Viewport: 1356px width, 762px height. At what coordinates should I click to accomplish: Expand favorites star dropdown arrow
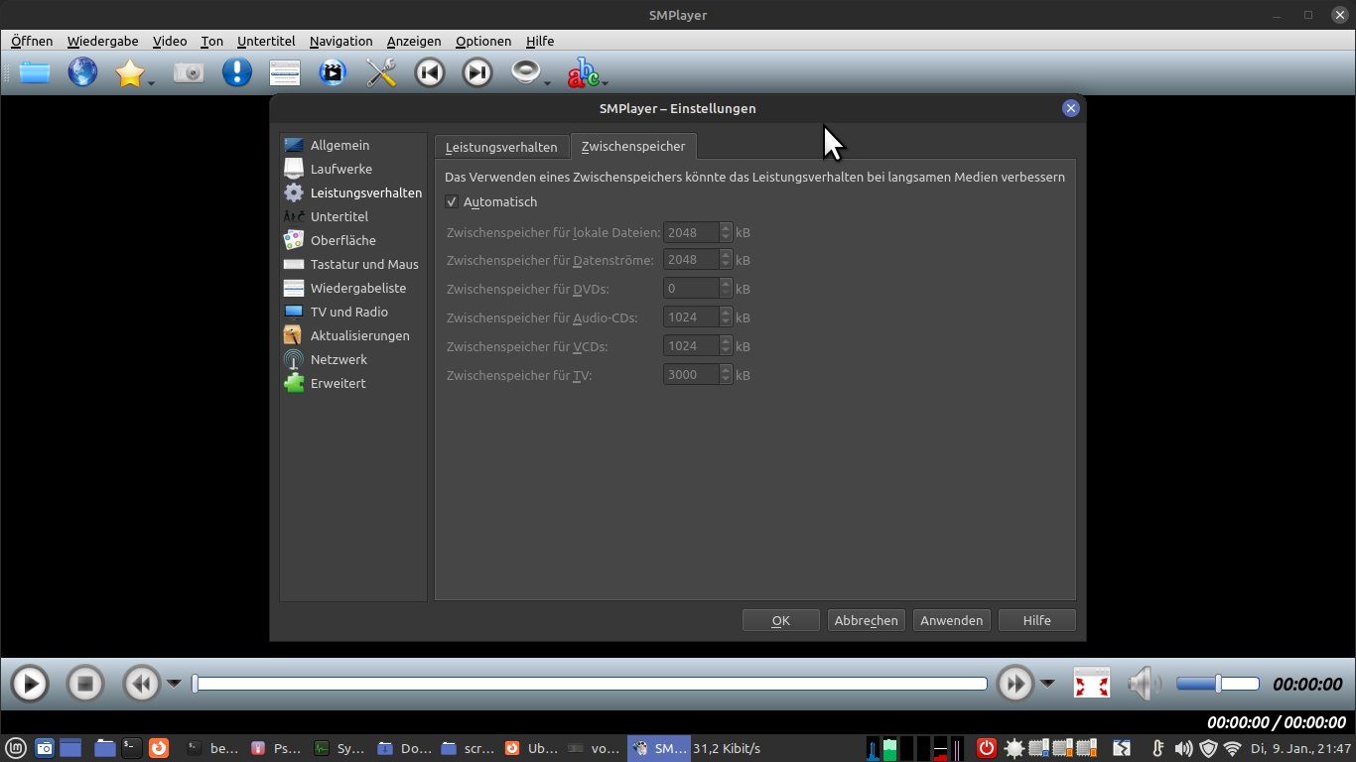click(x=152, y=83)
